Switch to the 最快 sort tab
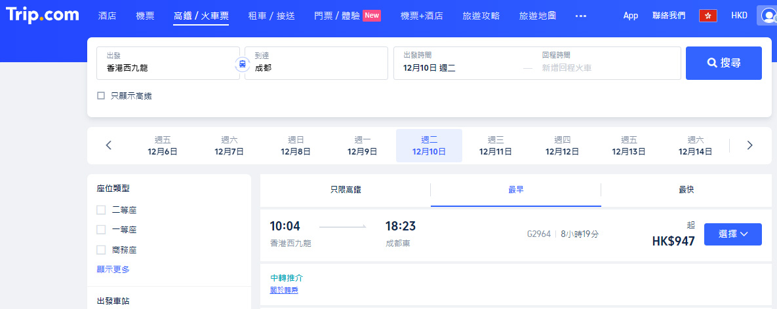 coord(686,190)
